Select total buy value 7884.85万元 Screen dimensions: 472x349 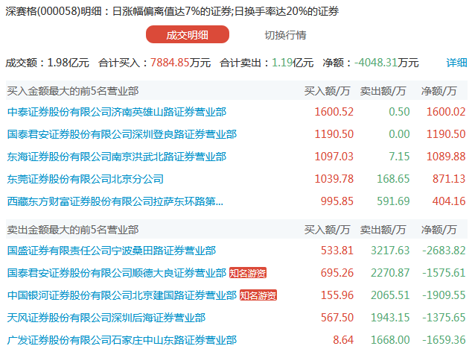pos(180,63)
